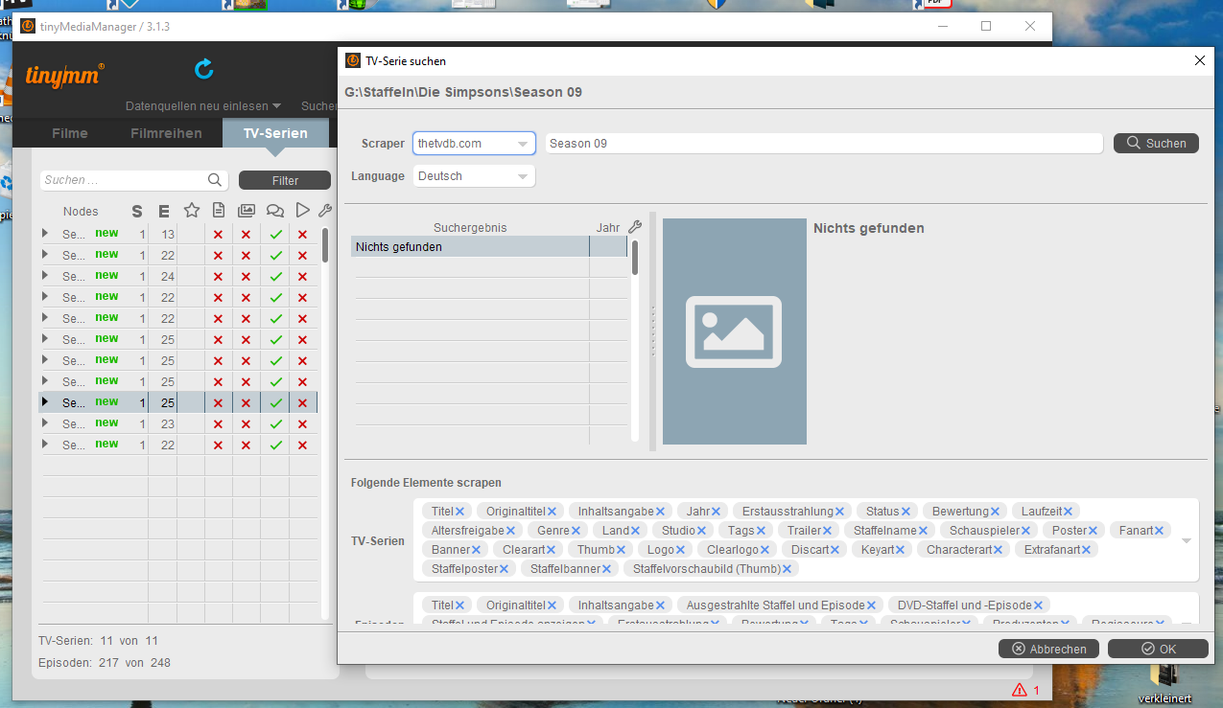Viewport: 1223px width, 708px height.
Task: Expand the series row with 23 episodes
Action: tap(45, 423)
